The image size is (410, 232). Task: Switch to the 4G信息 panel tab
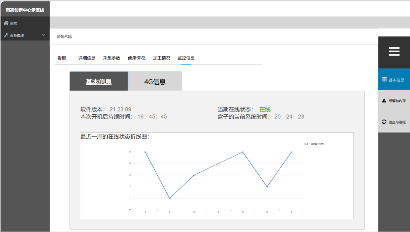(x=155, y=82)
